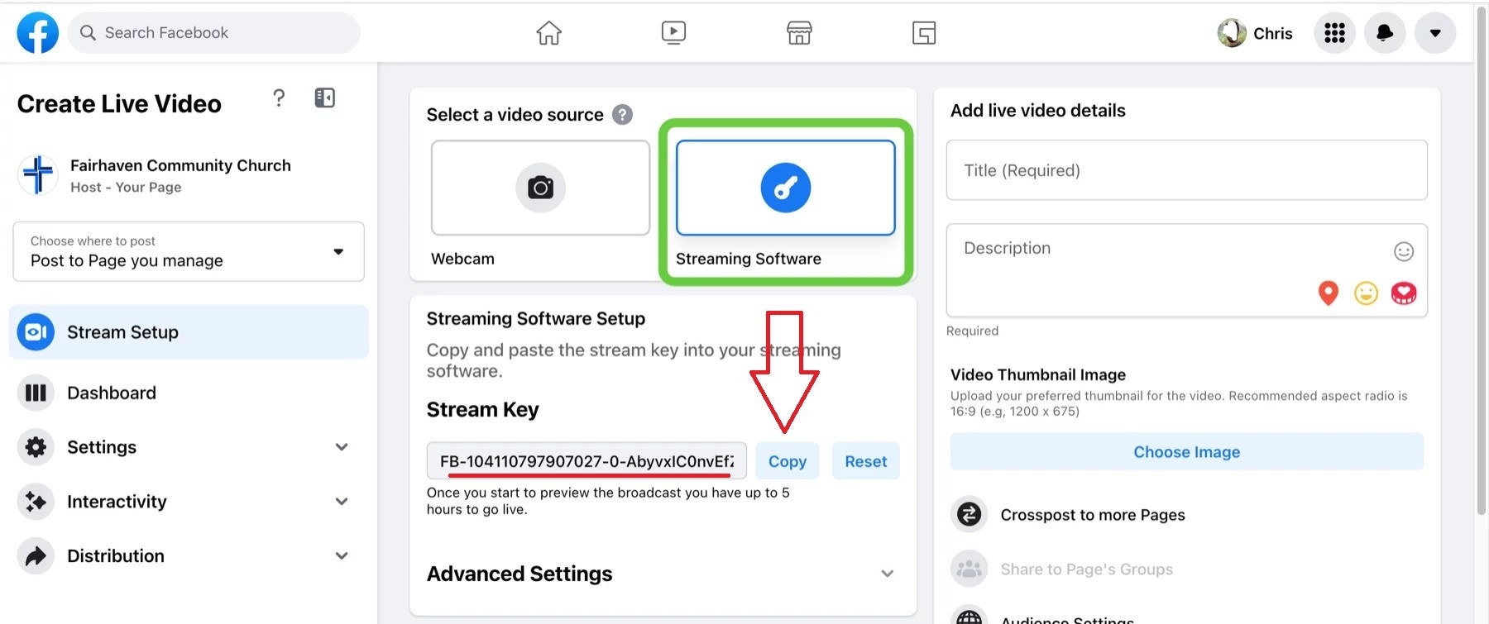The width and height of the screenshot is (1489, 624).
Task: Open the 'Post to Page you manage' dropdown
Action: (189, 251)
